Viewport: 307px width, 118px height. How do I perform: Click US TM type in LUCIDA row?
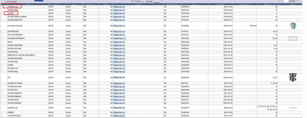point(51,65)
